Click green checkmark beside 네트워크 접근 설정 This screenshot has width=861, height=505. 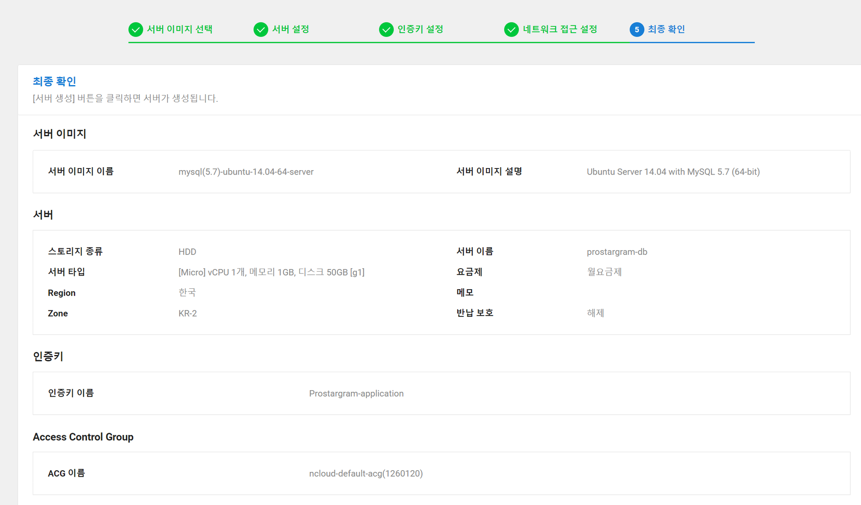point(511,30)
